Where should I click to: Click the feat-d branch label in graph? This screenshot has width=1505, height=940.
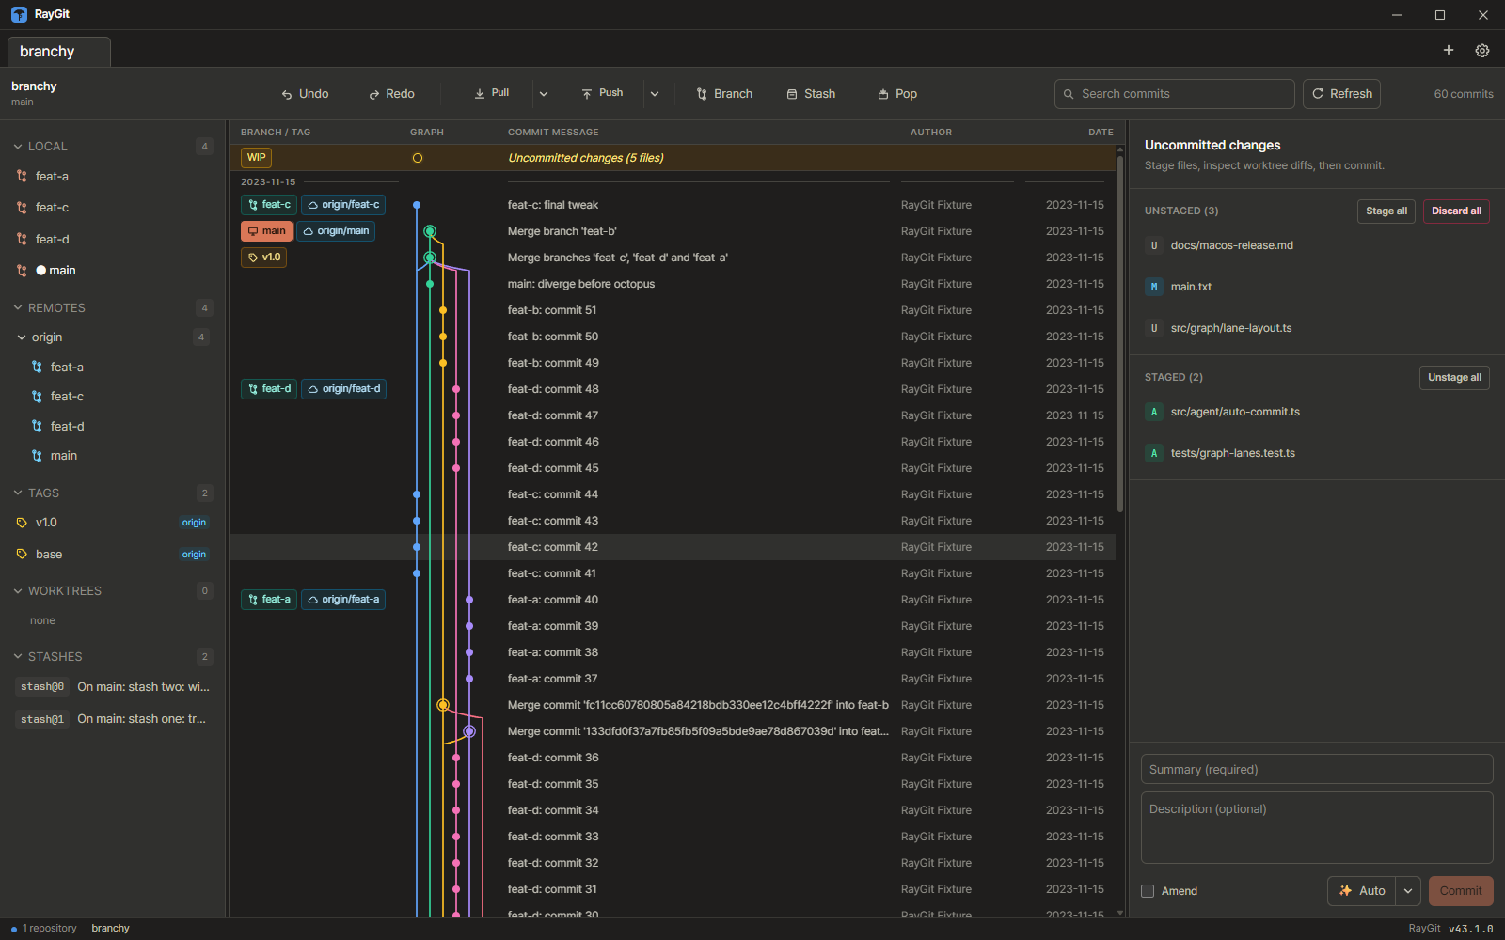[x=269, y=389]
